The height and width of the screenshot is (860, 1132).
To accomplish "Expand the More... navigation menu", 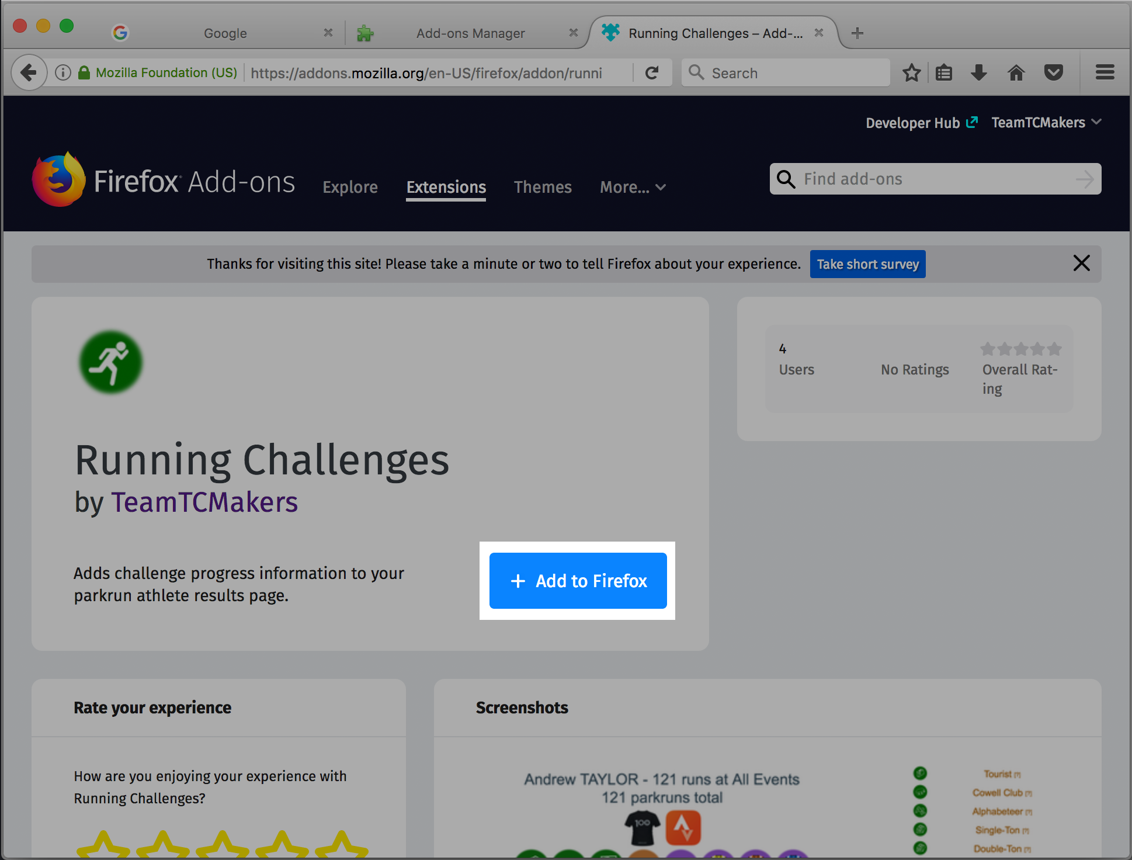I will coord(633,188).
